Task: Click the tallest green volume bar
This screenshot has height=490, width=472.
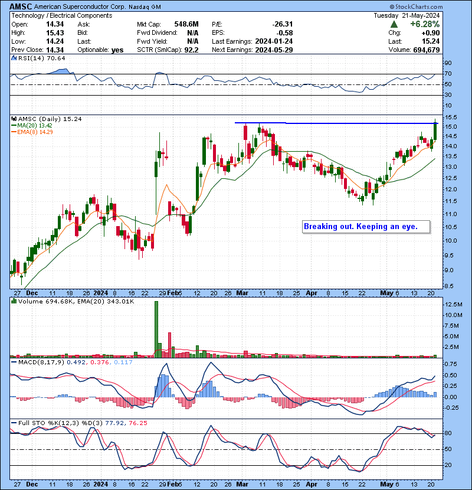Action: pos(156,329)
